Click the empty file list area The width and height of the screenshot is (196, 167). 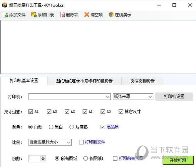click(x=98, y=47)
